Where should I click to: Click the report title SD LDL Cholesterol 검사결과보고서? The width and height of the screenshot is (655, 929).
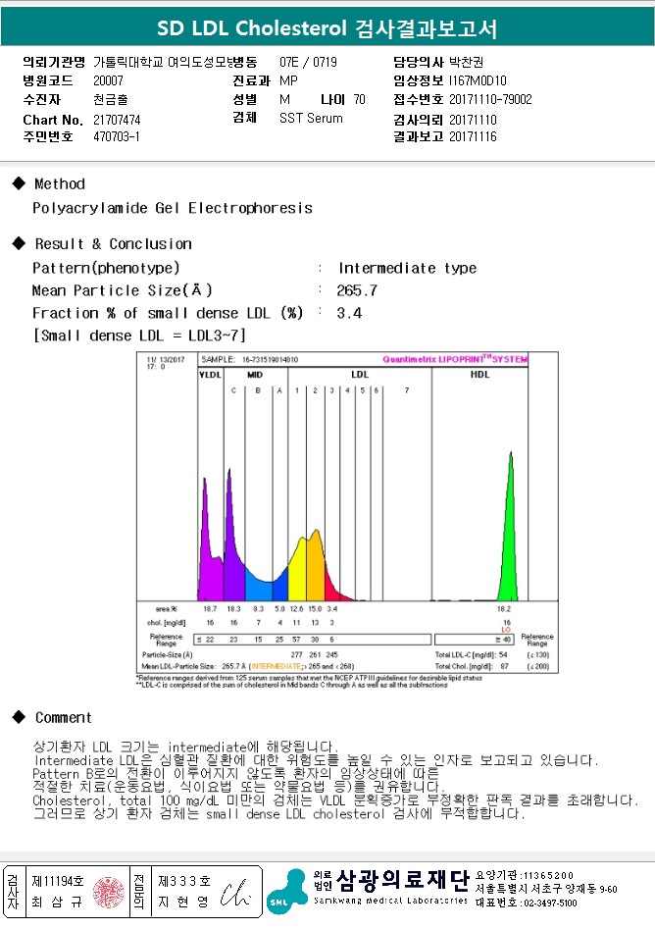[x=327, y=28]
